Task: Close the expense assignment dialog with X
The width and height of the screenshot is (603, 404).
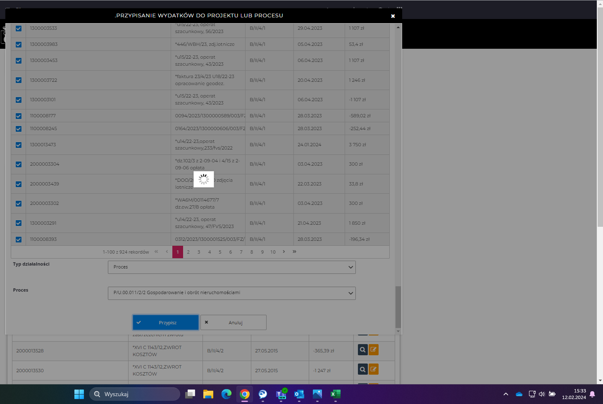Action: [x=393, y=16]
